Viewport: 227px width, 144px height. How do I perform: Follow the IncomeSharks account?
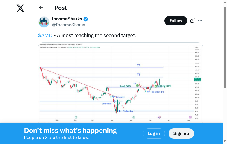176,21
